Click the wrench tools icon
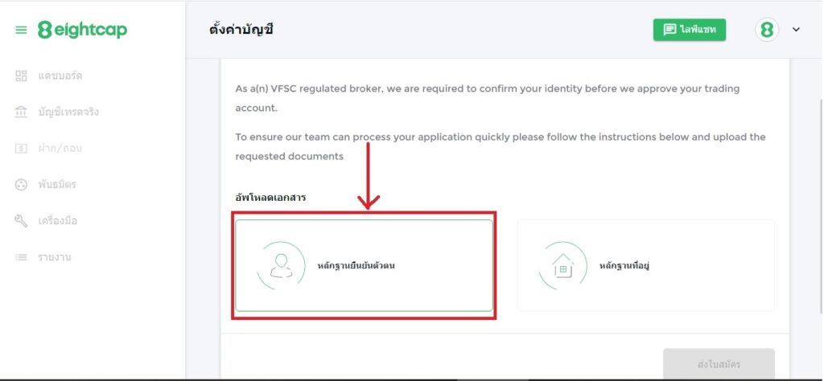Image resolution: width=824 pixels, height=381 pixels. pos(21,220)
